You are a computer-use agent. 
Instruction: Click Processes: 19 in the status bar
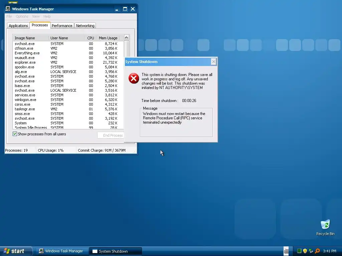(16, 150)
